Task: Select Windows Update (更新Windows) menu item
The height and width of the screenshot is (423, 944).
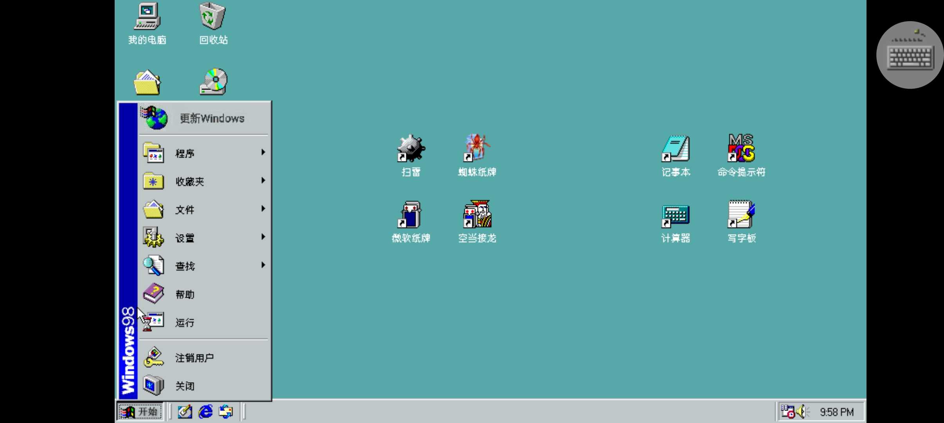Action: tap(204, 118)
